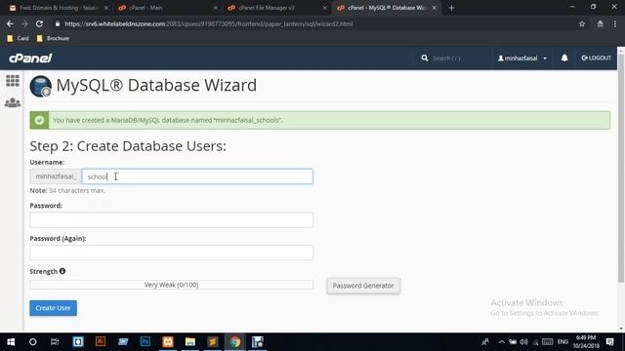Click the Cortana search circle in taskbar

(32, 342)
